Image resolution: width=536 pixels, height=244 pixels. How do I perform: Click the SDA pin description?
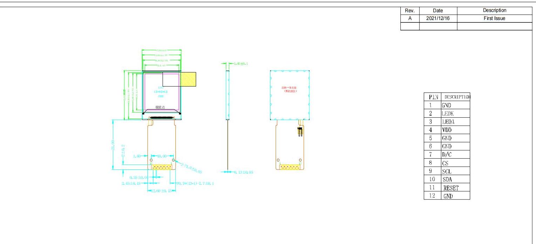pyautogui.click(x=447, y=180)
